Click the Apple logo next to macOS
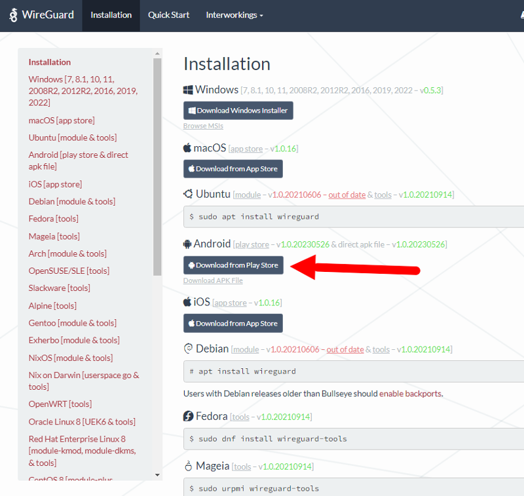Screen dimensions: 524x496 [187, 148]
